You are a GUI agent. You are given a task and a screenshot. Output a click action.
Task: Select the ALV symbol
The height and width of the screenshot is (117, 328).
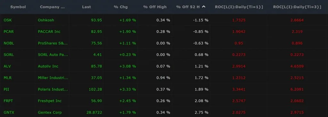(7, 66)
